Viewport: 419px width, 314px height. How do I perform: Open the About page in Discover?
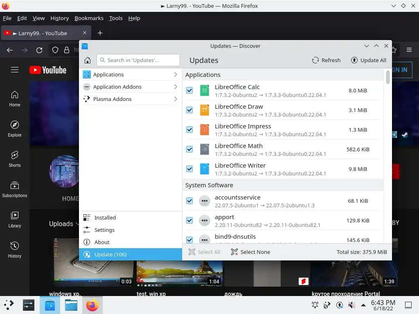click(130, 242)
